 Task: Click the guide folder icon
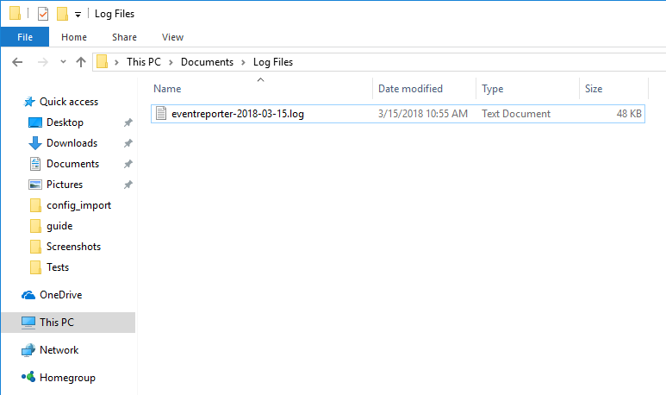tap(35, 226)
